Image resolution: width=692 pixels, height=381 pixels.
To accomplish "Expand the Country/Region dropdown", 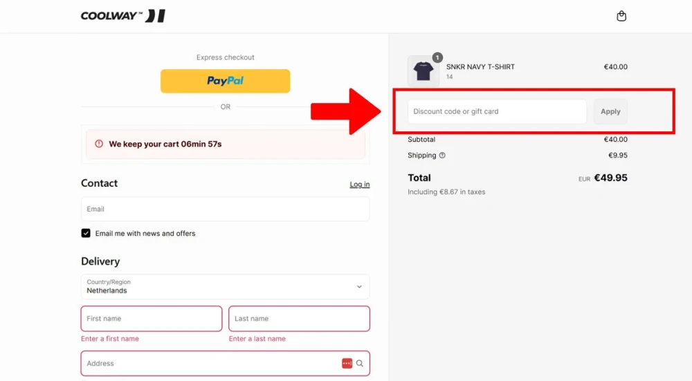I will point(225,287).
